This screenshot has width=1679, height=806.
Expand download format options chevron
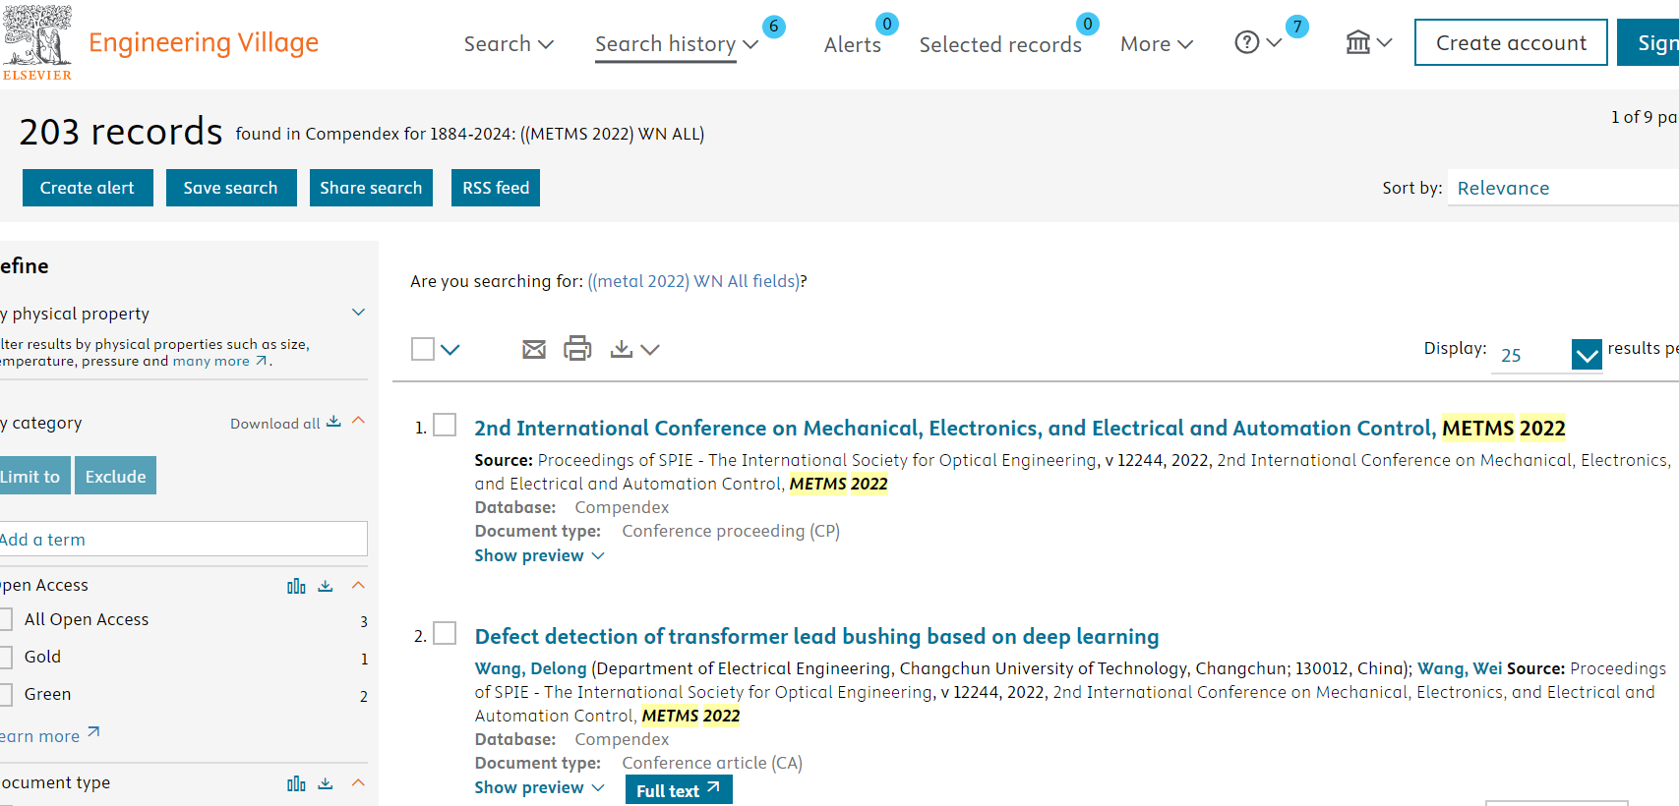pyautogui.click(x=650, y=349)
